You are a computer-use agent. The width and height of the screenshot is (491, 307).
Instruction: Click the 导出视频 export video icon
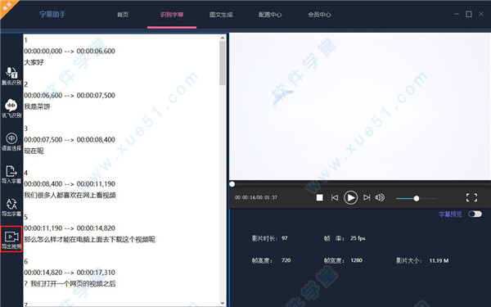pyautogui.click(x=11, y=239)
